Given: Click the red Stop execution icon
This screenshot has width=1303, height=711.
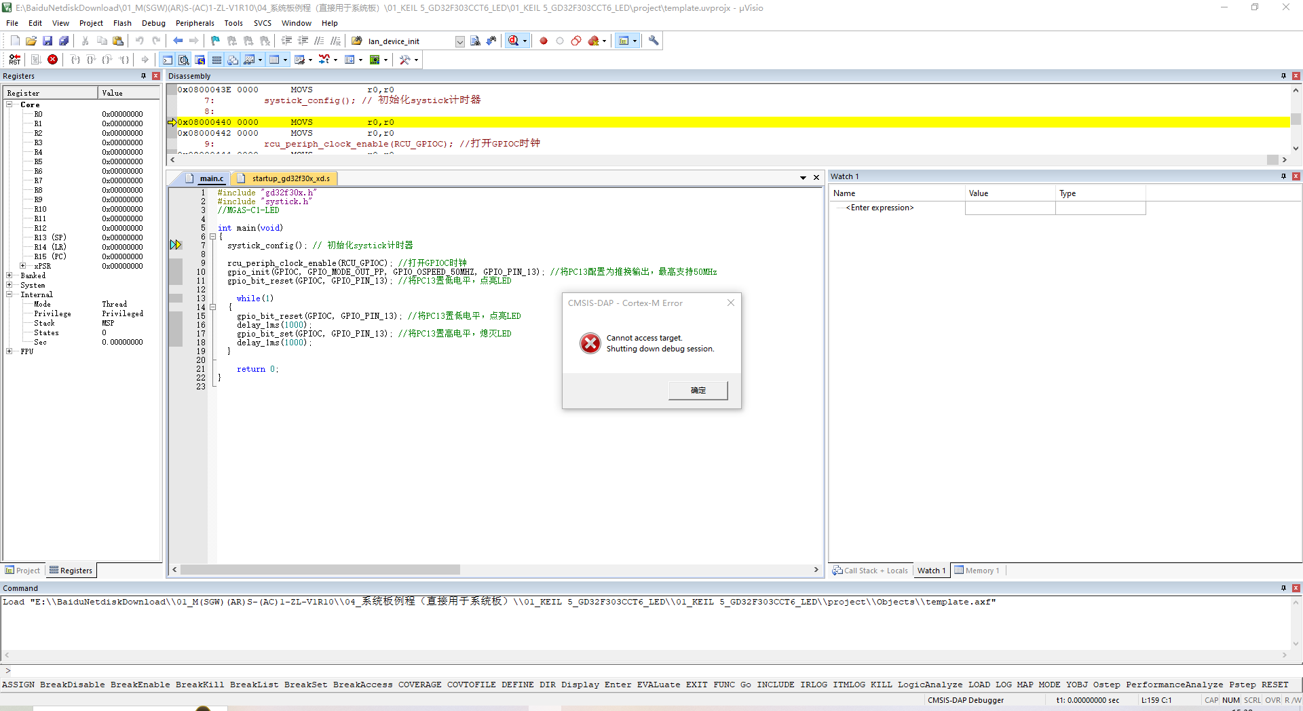Looking at the screenshot, I should tap(52, 60).
